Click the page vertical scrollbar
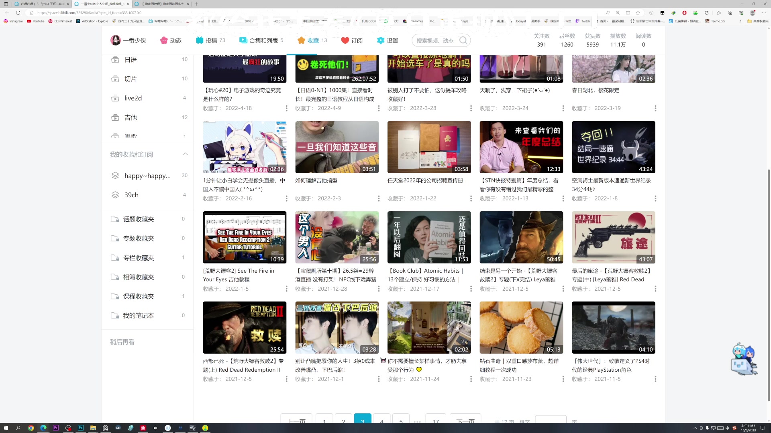This screenshot has width=771, height=433. tap(769, 285)
